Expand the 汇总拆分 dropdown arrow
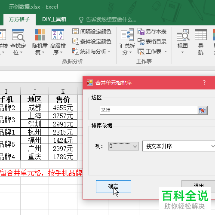Viewport: 215px width, 215px height. click(x=130, y=52)
